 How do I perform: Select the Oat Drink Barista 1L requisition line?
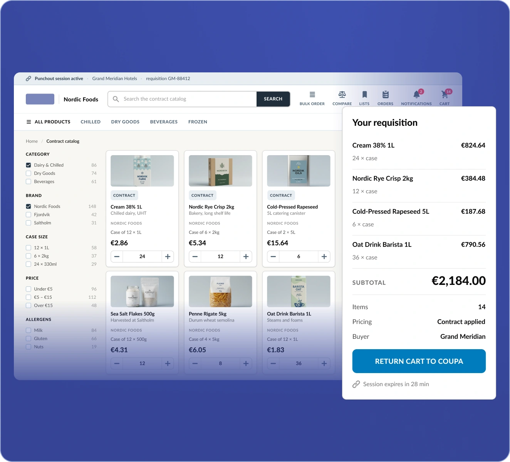pyautogui.click(x=419, y=251)
